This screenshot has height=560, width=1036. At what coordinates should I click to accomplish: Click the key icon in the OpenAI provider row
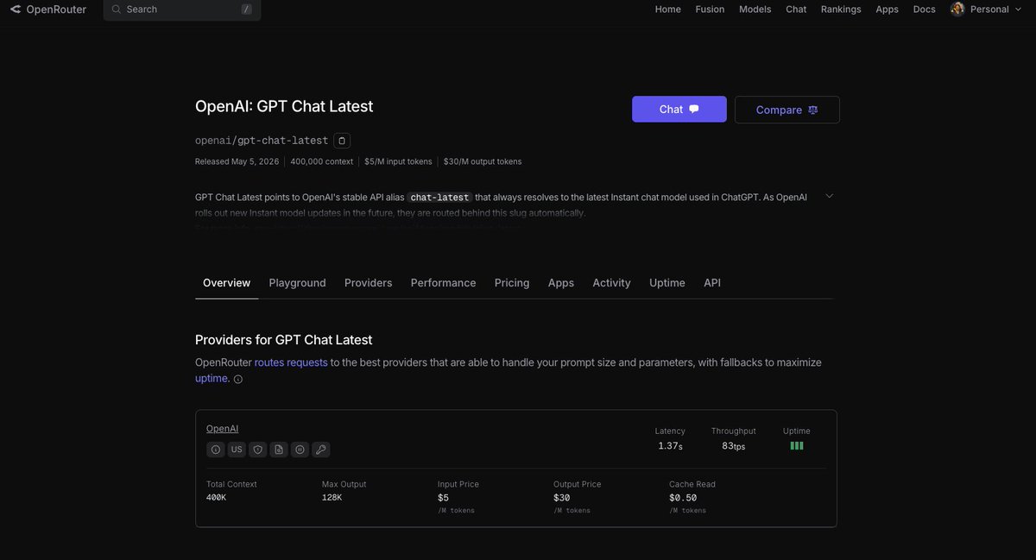[321, 450]
